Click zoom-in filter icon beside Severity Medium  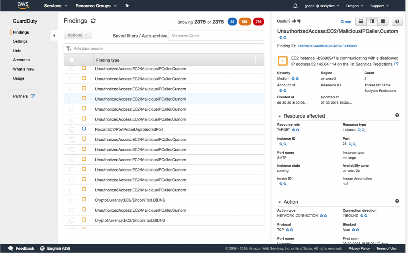click(293, 79)
